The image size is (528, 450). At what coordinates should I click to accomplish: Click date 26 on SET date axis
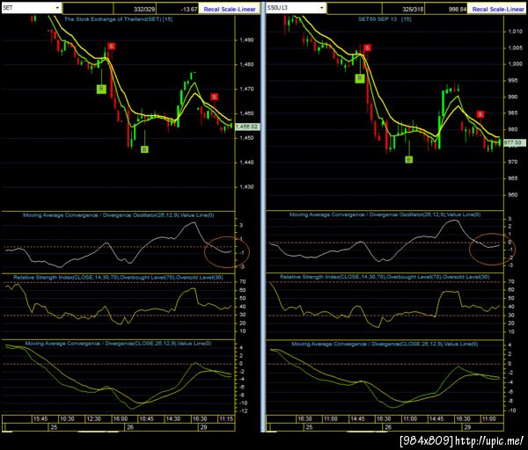[130, 427]
